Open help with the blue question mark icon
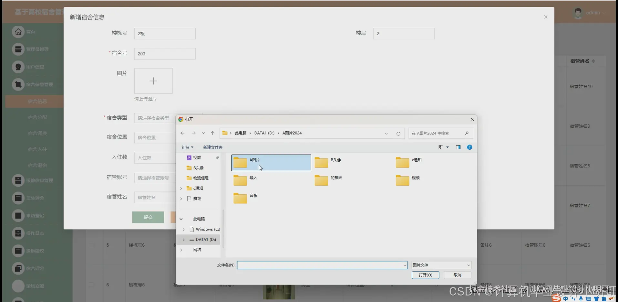The height and width of the screenshot is (302, 618). pos(469,147)
